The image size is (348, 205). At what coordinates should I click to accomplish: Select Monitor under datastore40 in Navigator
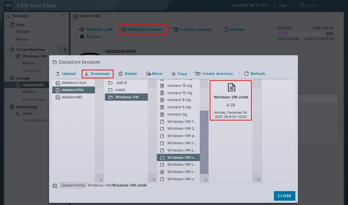[29, 92]
